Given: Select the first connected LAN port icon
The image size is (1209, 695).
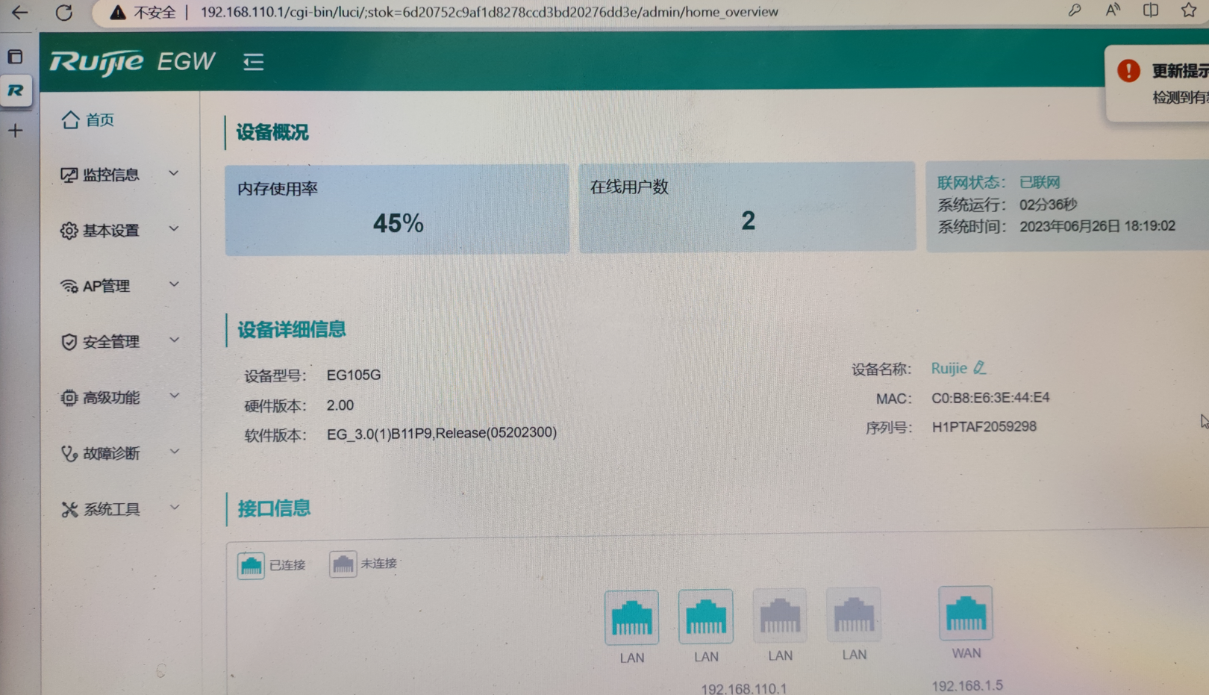Looking at the screenshot, I should click(x=631, y=617).
